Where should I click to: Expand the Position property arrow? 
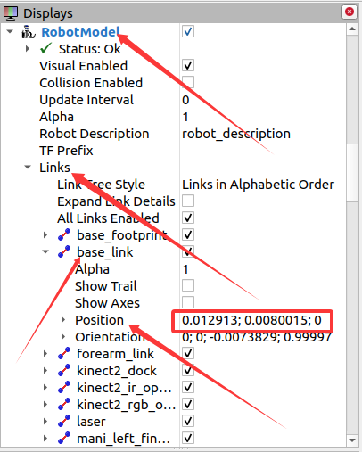(x=63, y=320)
